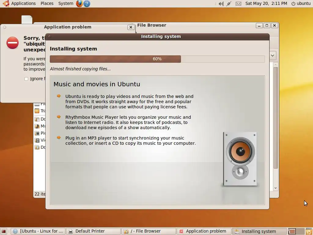The width and height of the screenshot is (313, 235).
Task: Click the File Browser scrollbar thumb
Action: click(275, 118)
